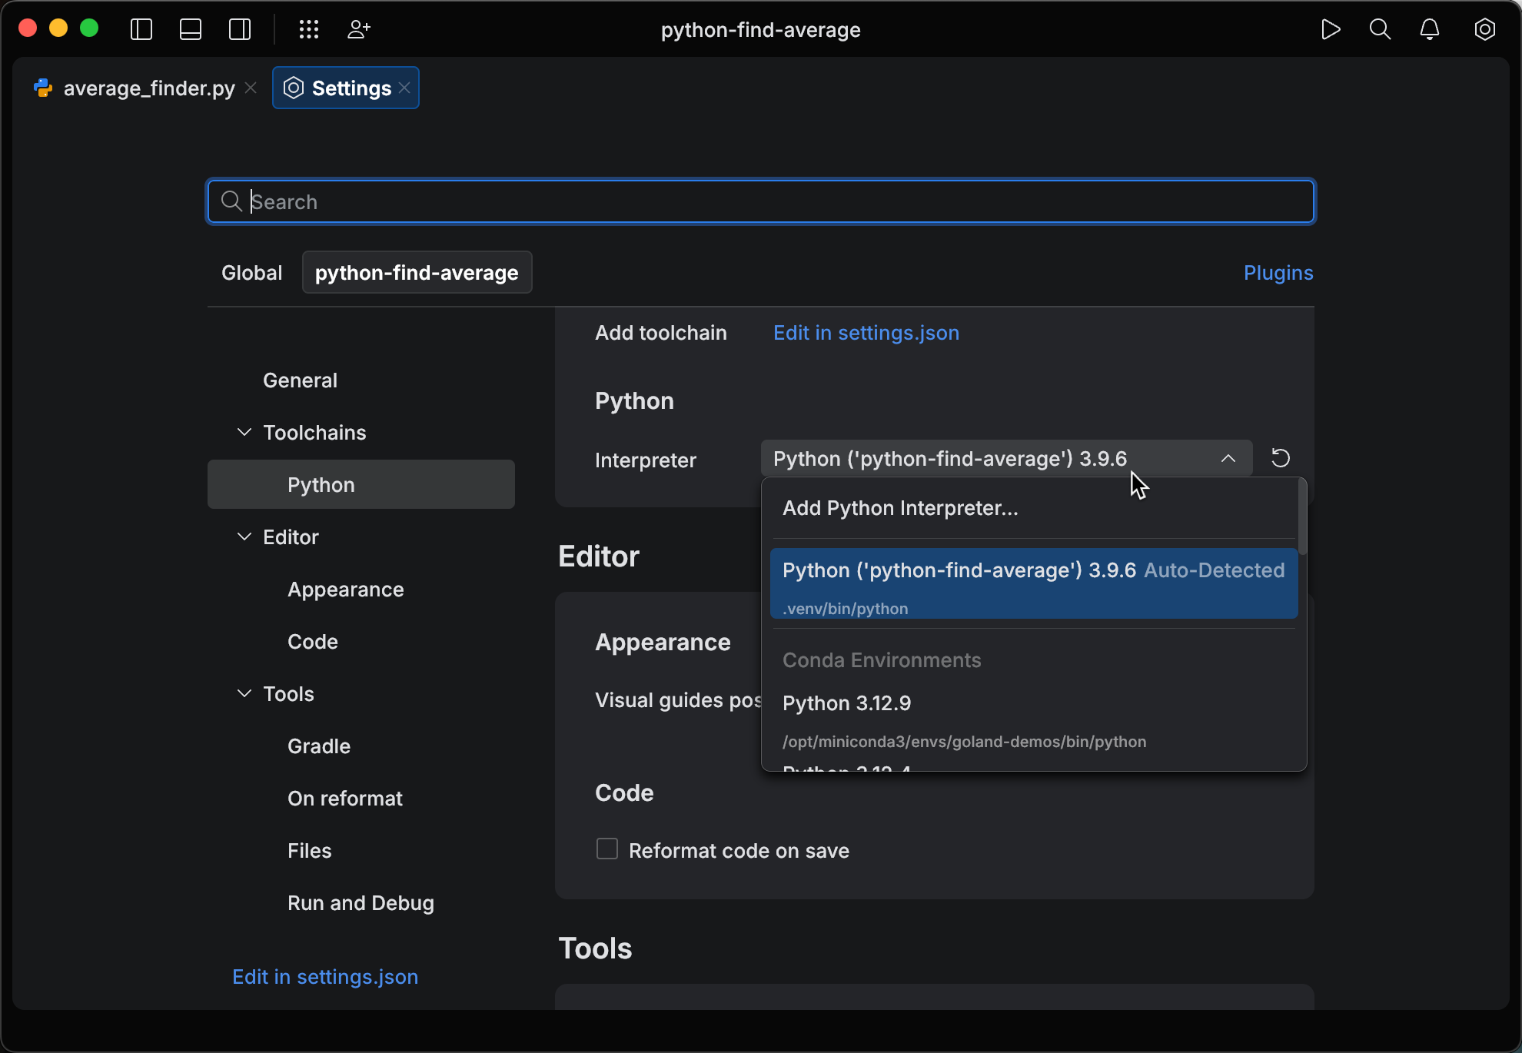The image size is (1522, 1053).
Task: Enable Reformat code on save
Action: 606,848
